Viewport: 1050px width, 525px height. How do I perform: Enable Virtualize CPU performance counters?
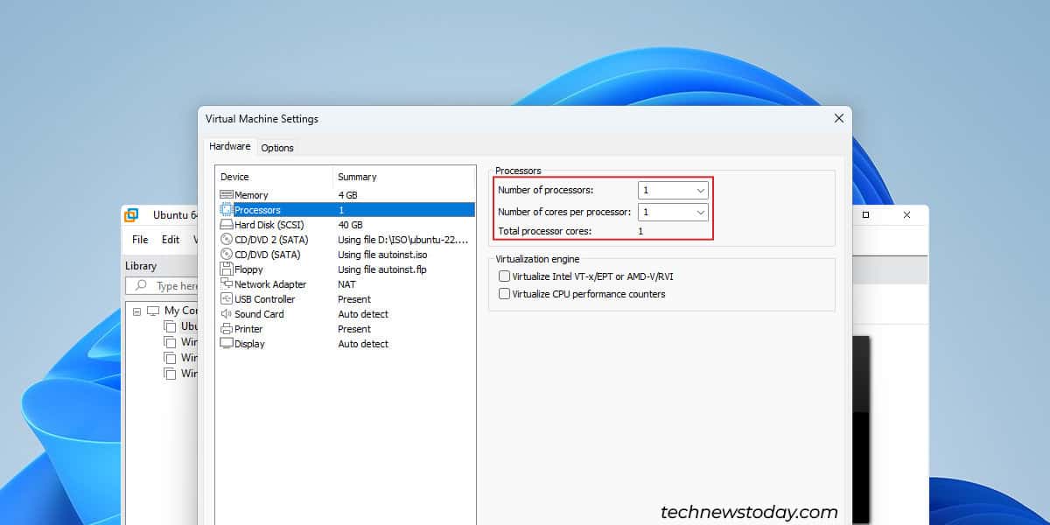pyautogui.click(x=504, y=294)
